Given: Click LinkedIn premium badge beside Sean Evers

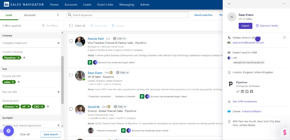Looking at the screenshot, I should (x=111, y=73).
